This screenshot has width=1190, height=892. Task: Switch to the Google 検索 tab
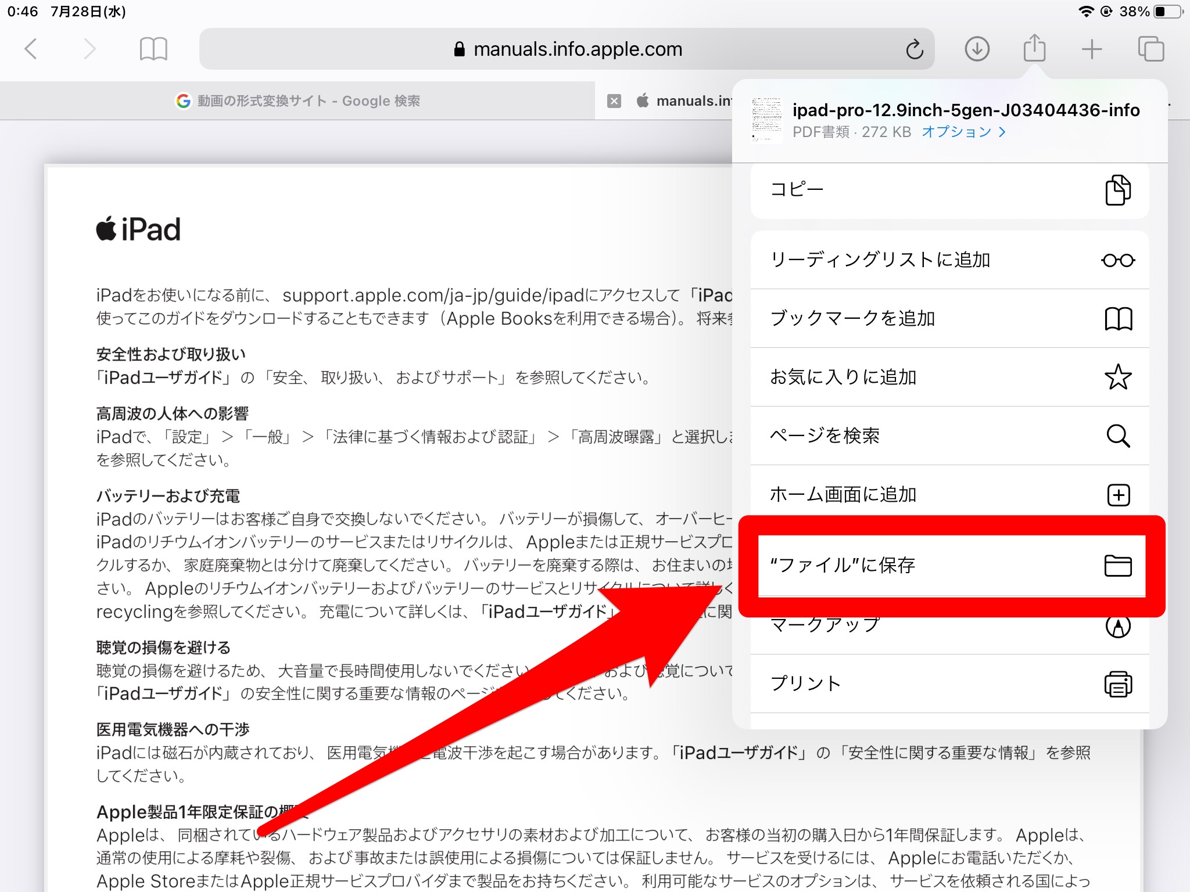click(297, 101)
